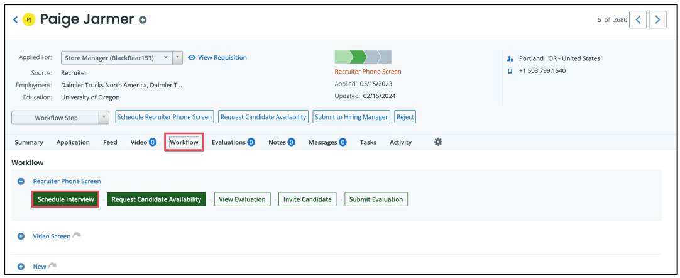Image resolution: width=680 pixels, height=278 pixels.
Task: Click the Reject button
Action: point(405,117)
